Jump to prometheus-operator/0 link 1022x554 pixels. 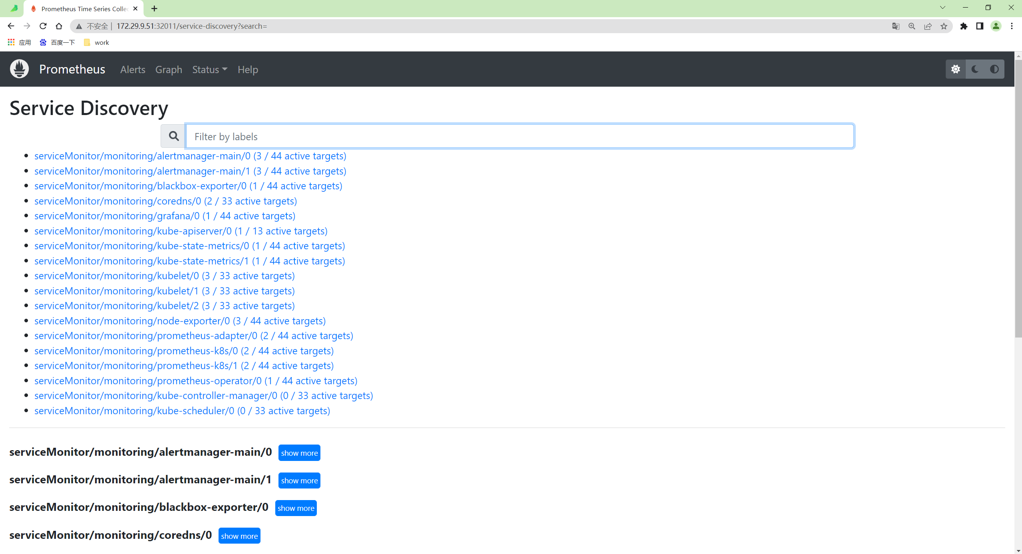[196, 381]
